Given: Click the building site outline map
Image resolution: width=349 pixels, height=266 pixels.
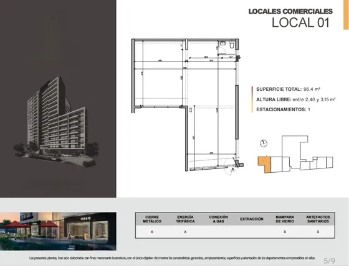Looking at the screenshot, I should [x=295, y=154].
